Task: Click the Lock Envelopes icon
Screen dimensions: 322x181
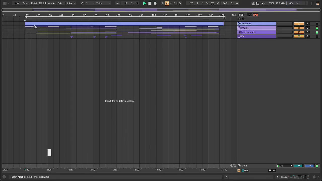Action: [x=255, y=15]
